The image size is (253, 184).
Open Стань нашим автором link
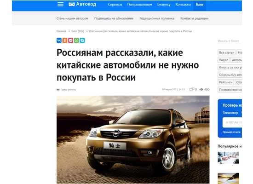[72, 18]
